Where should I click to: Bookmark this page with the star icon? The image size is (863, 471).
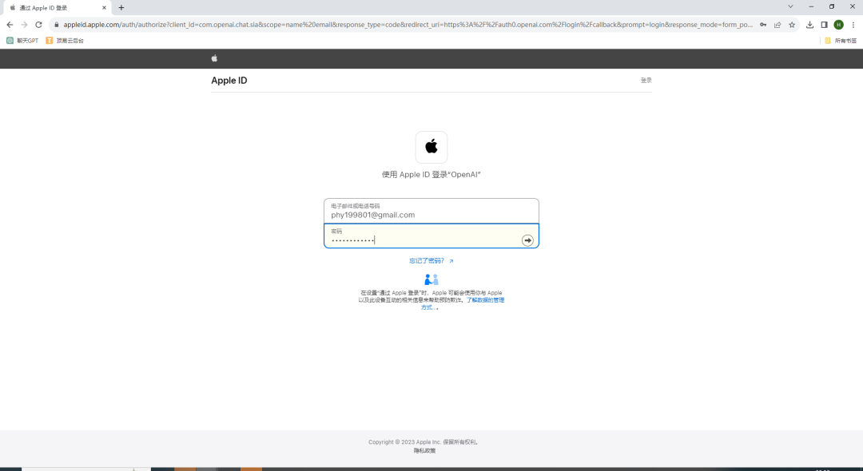pos(792,25)
